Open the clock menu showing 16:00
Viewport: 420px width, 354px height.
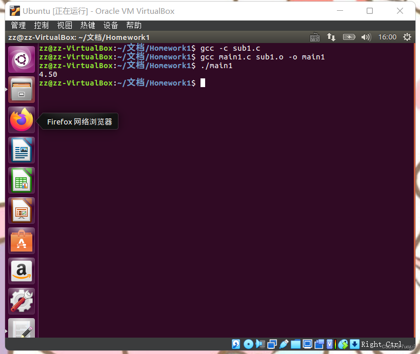[x=387, y=37]
